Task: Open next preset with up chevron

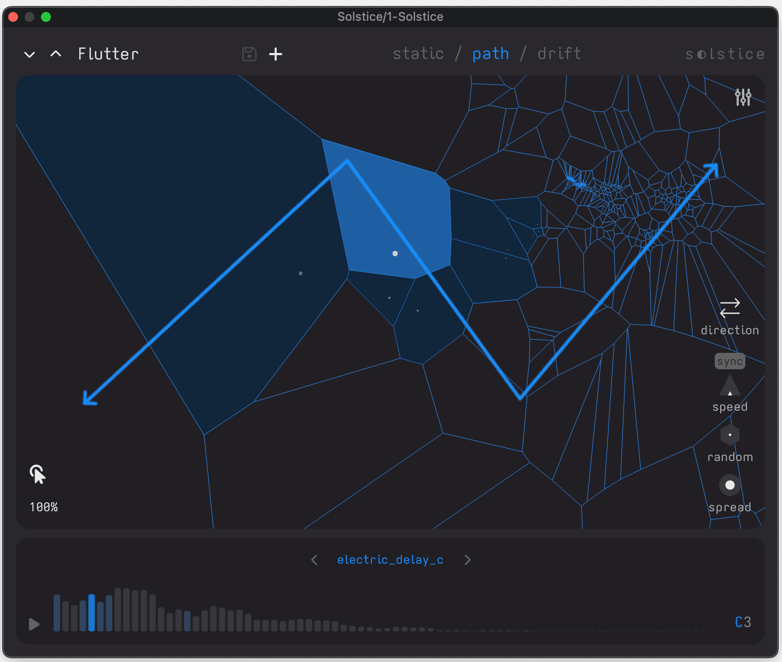Action: coord(55,54)
